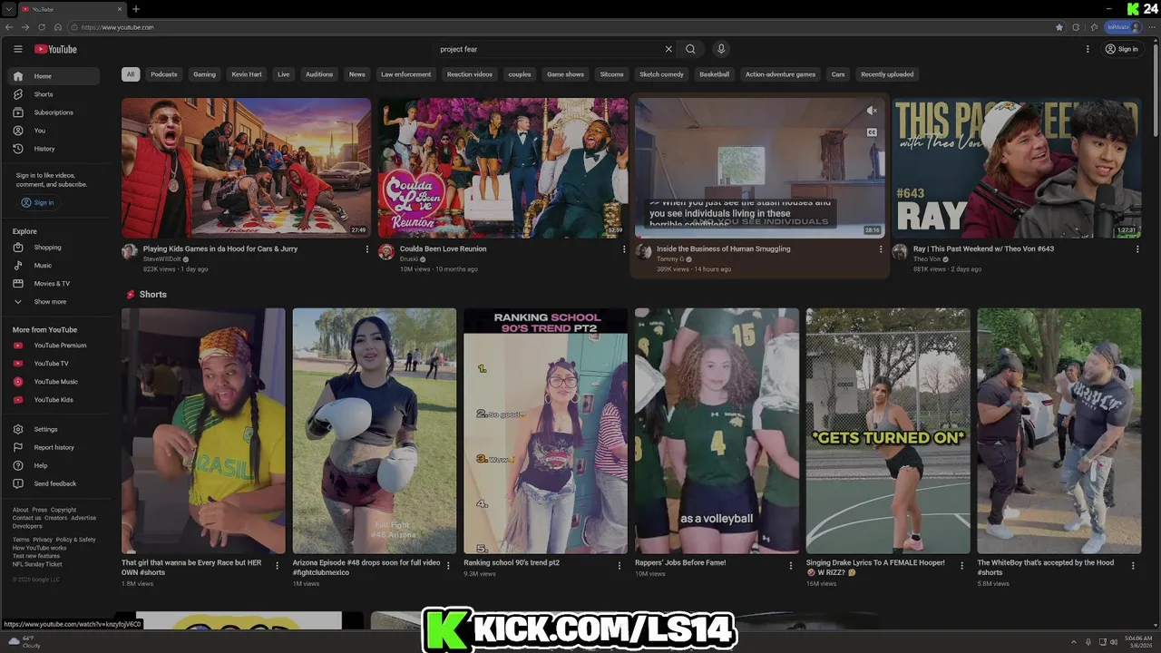Open Music under Explore
This screenshot has height=653, width=1161.
[54, 266]
